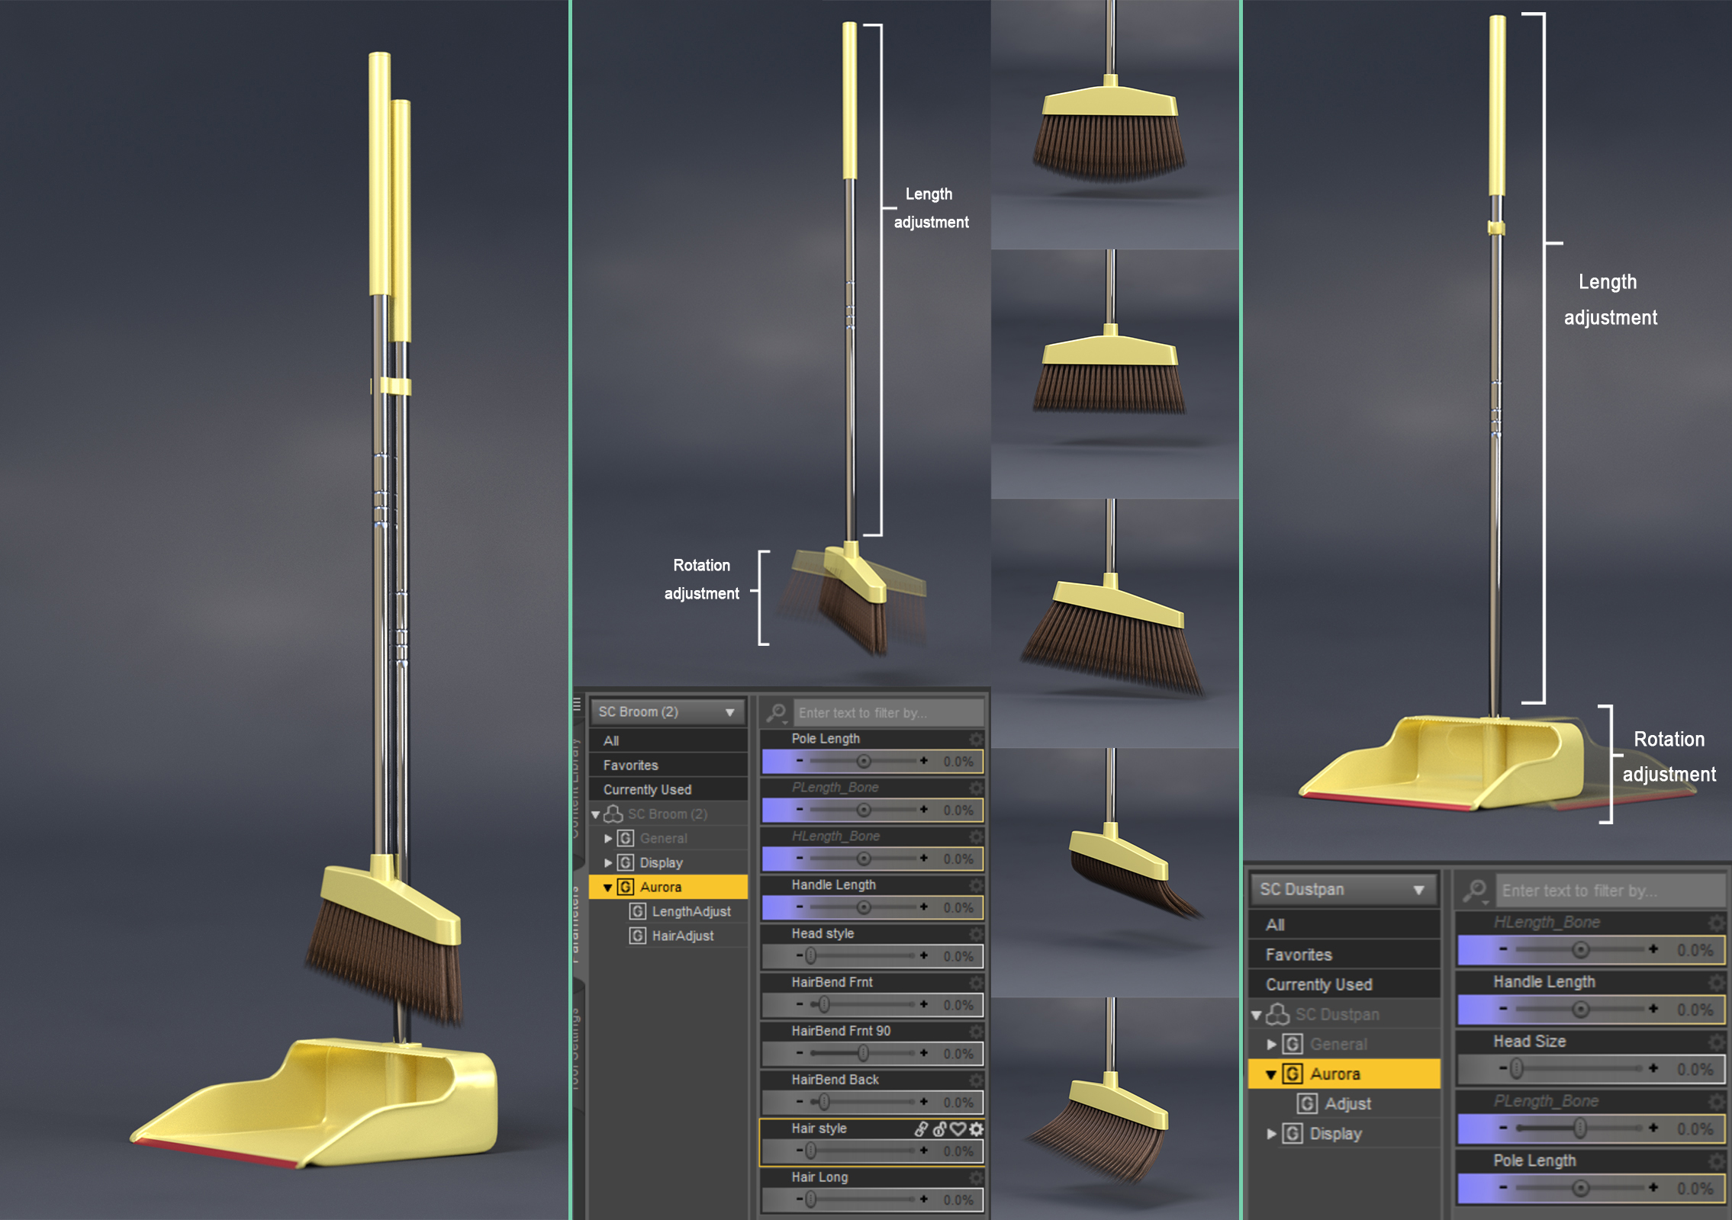Click the magnifier icon in Broom panel
The image size is (1732, 1220).
(776, 713)
